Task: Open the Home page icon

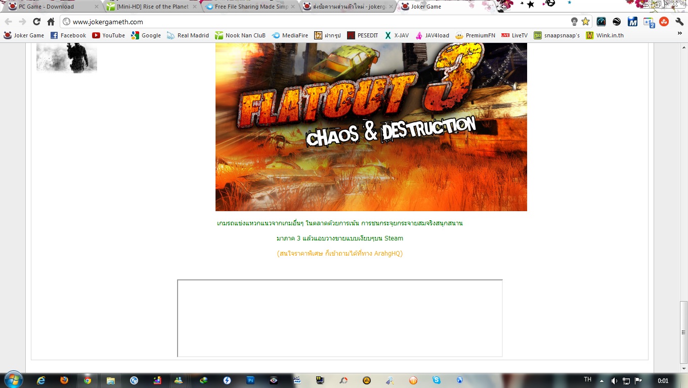Action: coord(51,22)
